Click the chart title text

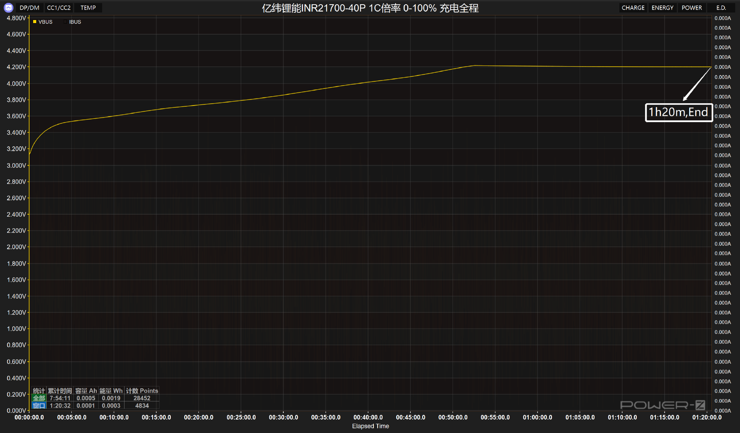point(370,8)
